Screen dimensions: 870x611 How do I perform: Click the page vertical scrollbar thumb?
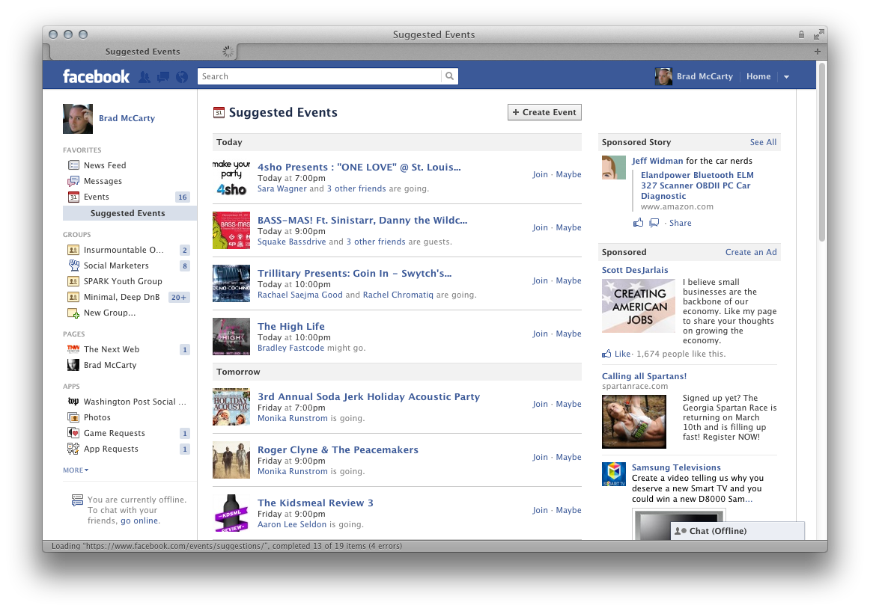[822, 151]
